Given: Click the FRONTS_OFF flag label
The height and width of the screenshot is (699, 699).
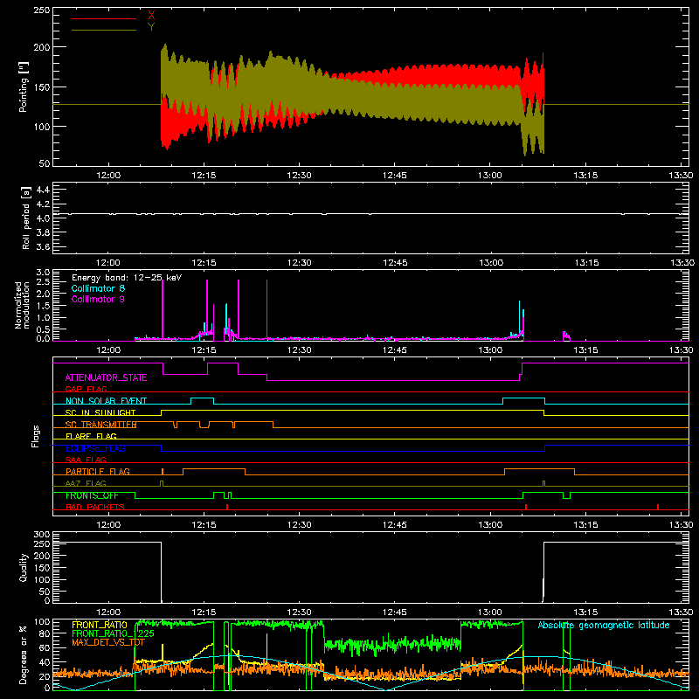Looking at the screenshot, I should (92, 495).
